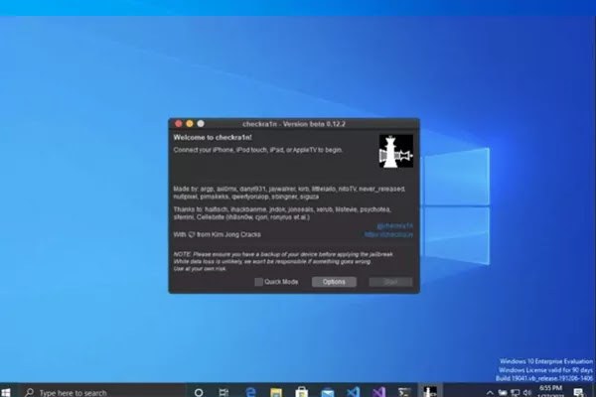Click 'With love from Kim Jong Cracks' text

[x=217, y=235]
